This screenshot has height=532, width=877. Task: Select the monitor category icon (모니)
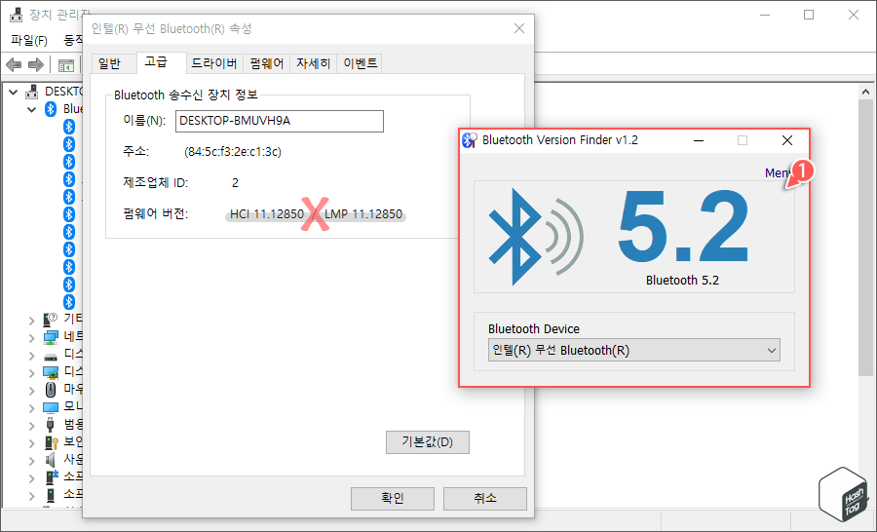(51, 407)
